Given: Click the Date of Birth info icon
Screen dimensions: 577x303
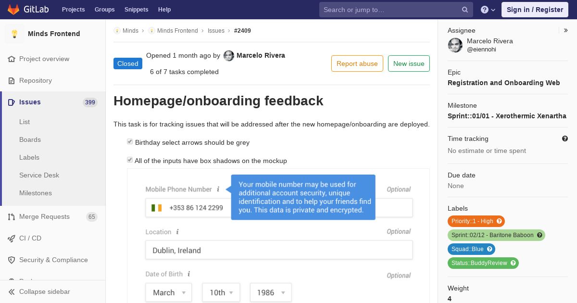Looking at the screenshot, I should [x=188, y=274].
